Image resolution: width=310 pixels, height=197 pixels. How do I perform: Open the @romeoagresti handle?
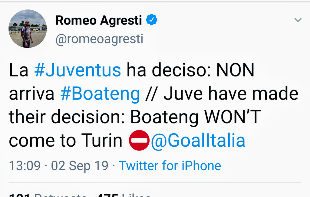coord(99,39)
